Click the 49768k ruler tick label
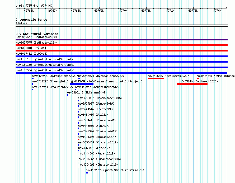 point(76,11)
